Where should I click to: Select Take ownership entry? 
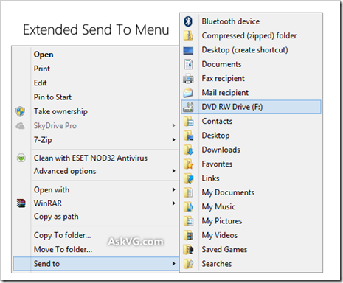click(x=60, y=111)
